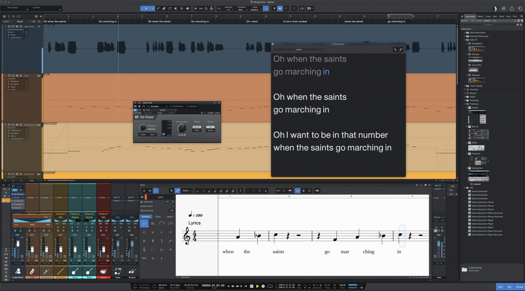Screen dimensions: 525x291
Task: Open the Quantize value dropdown
Action: pyautogui.click(x=228, y=9)
